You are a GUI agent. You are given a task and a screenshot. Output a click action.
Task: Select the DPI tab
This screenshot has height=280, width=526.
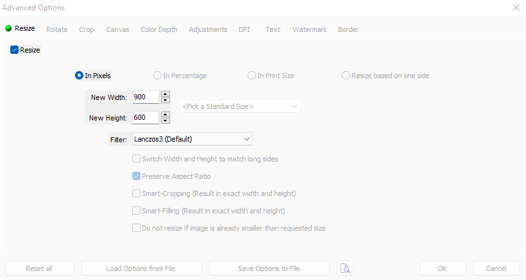pos(244,29)
